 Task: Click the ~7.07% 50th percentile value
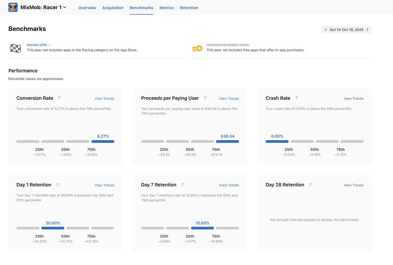pyautogui.click(x=190, y=241)
